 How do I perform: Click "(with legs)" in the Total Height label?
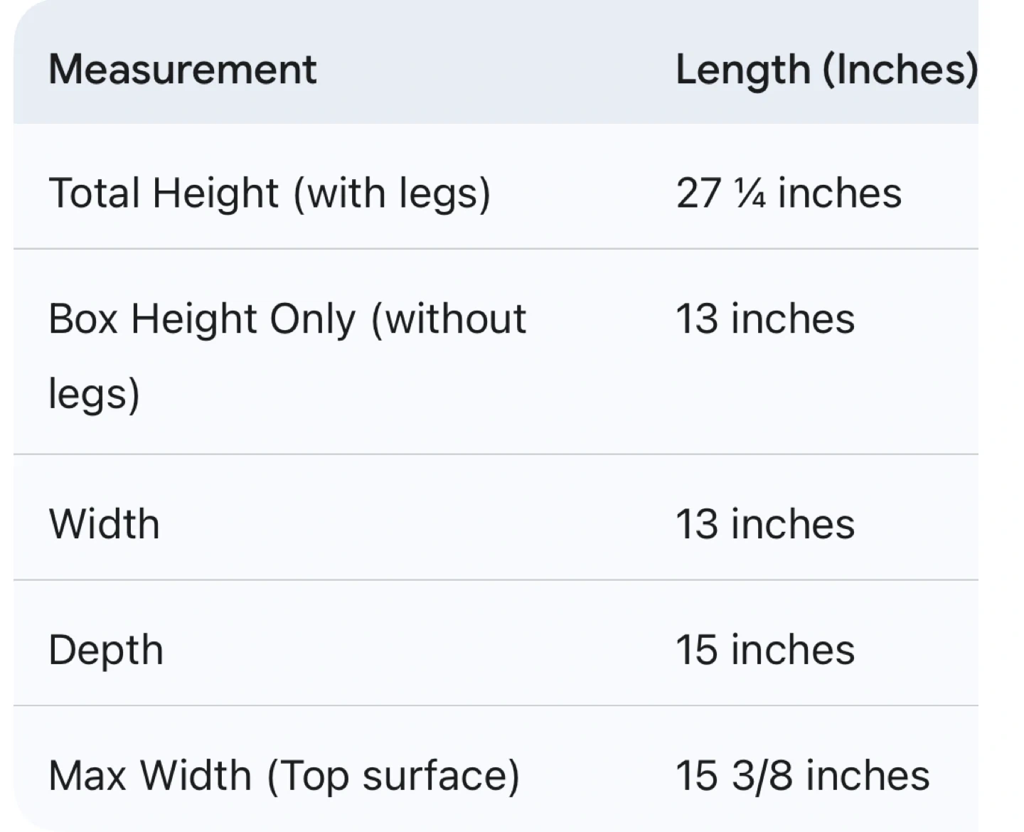[392, 193]
